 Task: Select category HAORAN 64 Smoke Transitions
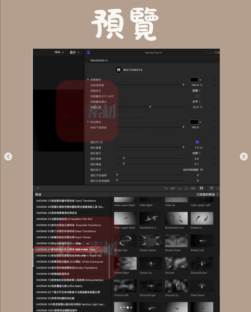[x=67, y=268]
